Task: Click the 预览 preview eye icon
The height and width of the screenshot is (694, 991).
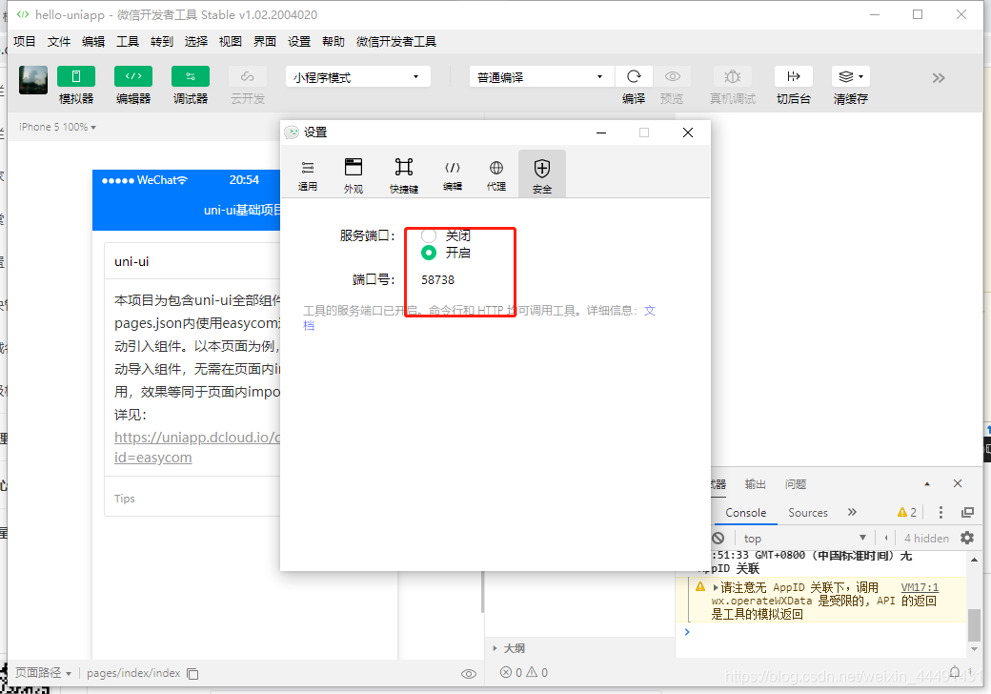Action: click(x=672, y=77)
